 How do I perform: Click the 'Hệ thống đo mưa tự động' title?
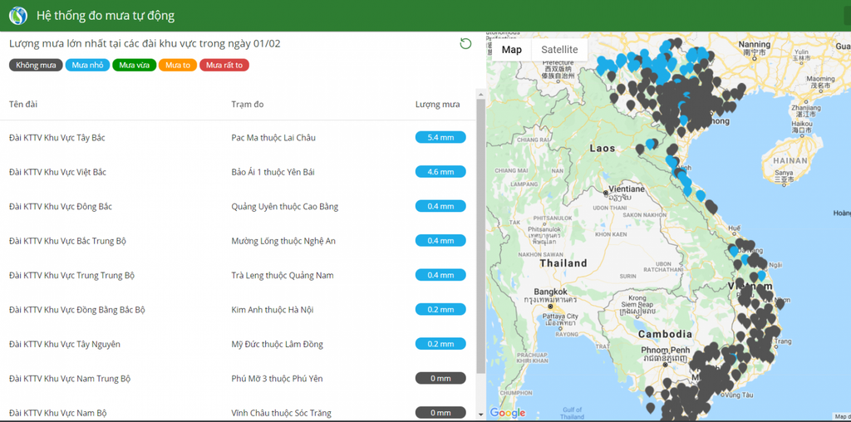106,16
